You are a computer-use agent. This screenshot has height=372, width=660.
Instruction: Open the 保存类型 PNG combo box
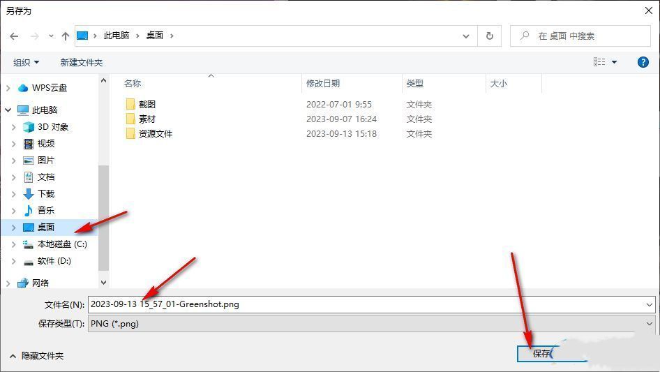372,324
